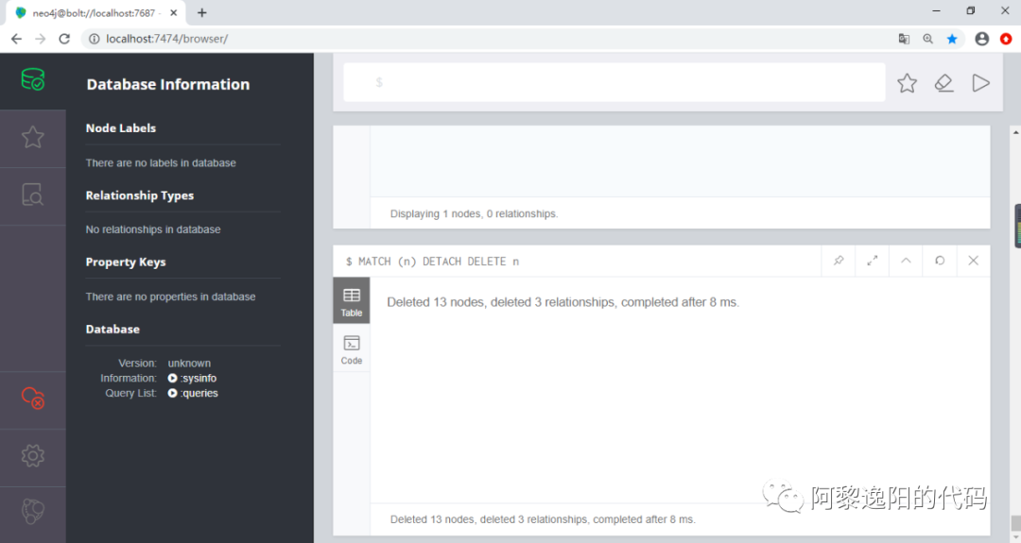Clear the editor with eraser icon
This screenshot has height=543, width=1021.
coord(944,82)
